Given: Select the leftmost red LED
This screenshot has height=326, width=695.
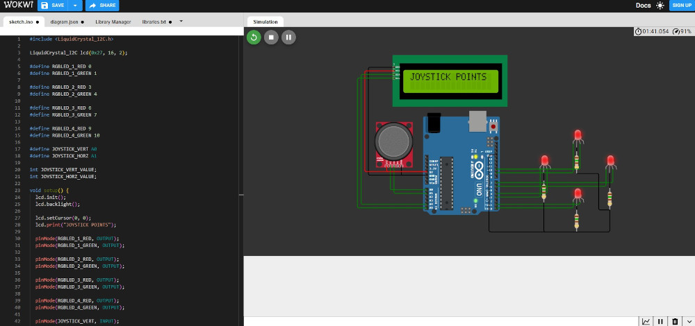Looking at the screenshot, I should (545, 162).
